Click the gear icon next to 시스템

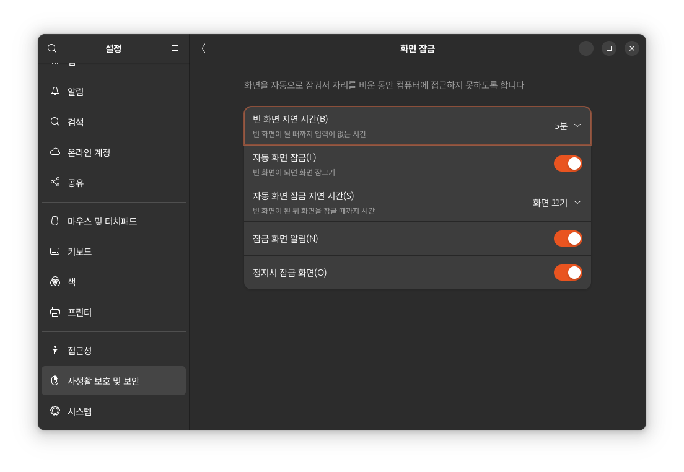point(55,411)
